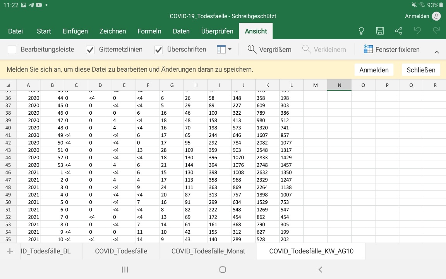Toggle the Überschriften checkbox
446x279 pixels.
(x=158, y=50)
